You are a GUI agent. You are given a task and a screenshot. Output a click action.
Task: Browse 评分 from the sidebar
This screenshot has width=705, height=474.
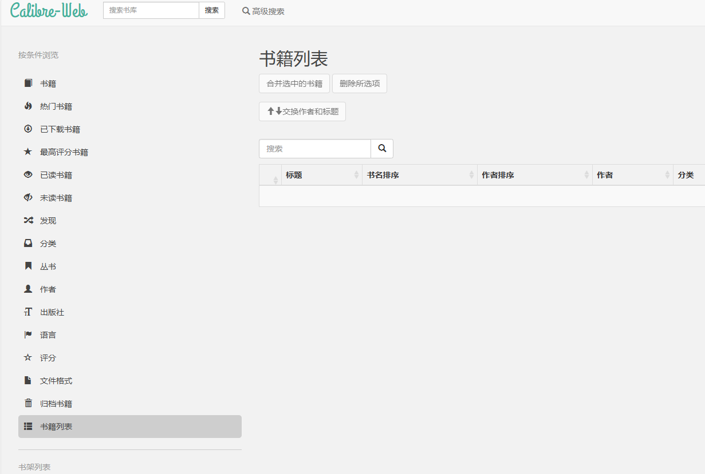coord(130,358)
